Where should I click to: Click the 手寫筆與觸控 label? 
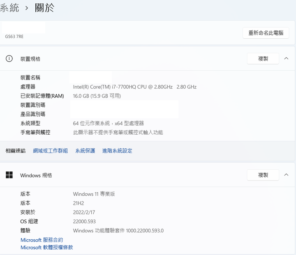(x=35, y=132)
